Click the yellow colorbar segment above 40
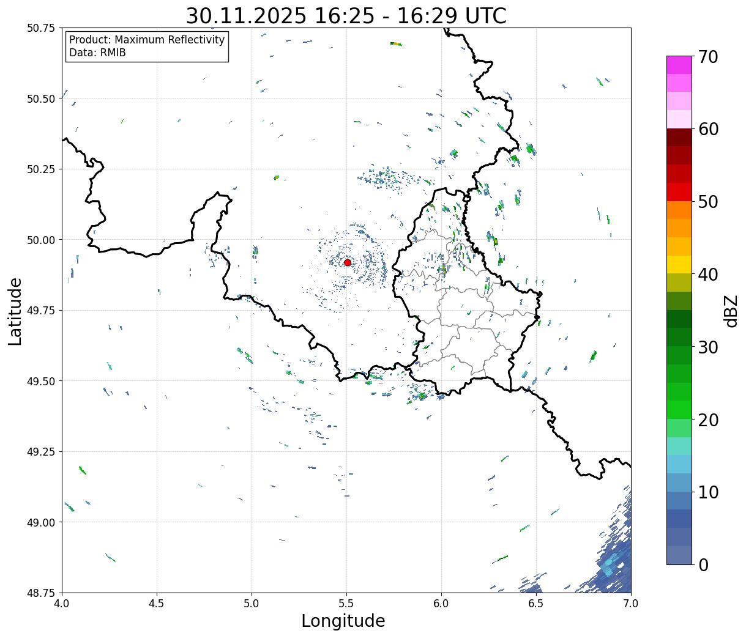 point(679,265)
